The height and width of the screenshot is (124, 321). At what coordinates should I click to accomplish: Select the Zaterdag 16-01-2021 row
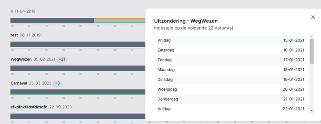(x=231, y=50)
